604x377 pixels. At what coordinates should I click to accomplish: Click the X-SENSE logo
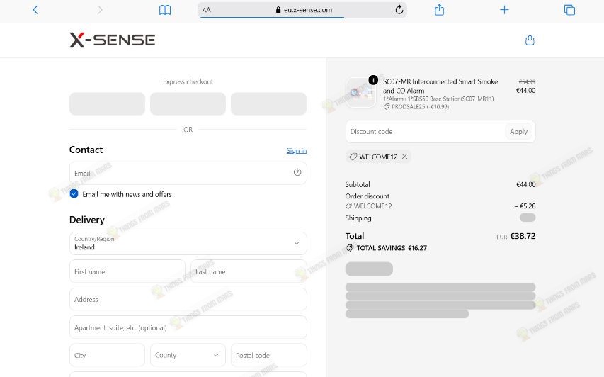[x=112, y=40]
